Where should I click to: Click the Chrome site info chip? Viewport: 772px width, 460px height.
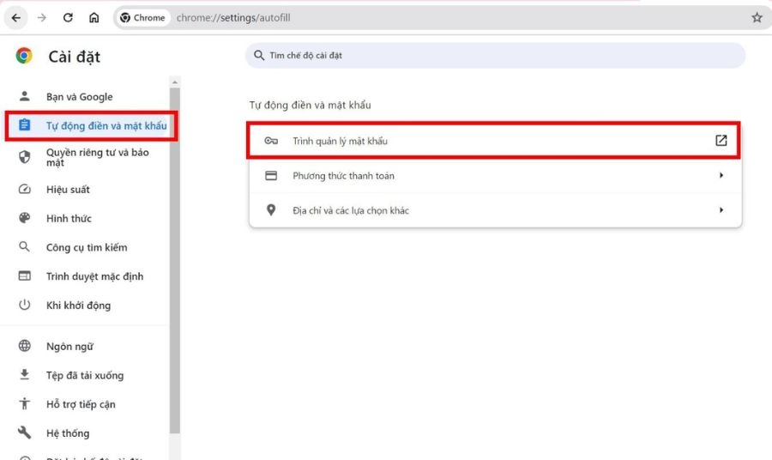142,18
